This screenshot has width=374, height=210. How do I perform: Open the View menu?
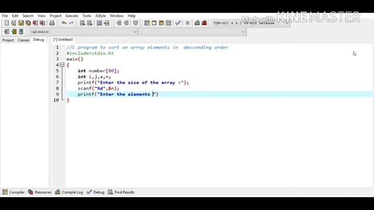(41, 16)
